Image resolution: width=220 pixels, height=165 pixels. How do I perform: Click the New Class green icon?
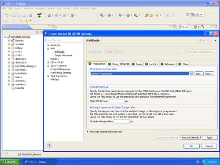point(72,15)
